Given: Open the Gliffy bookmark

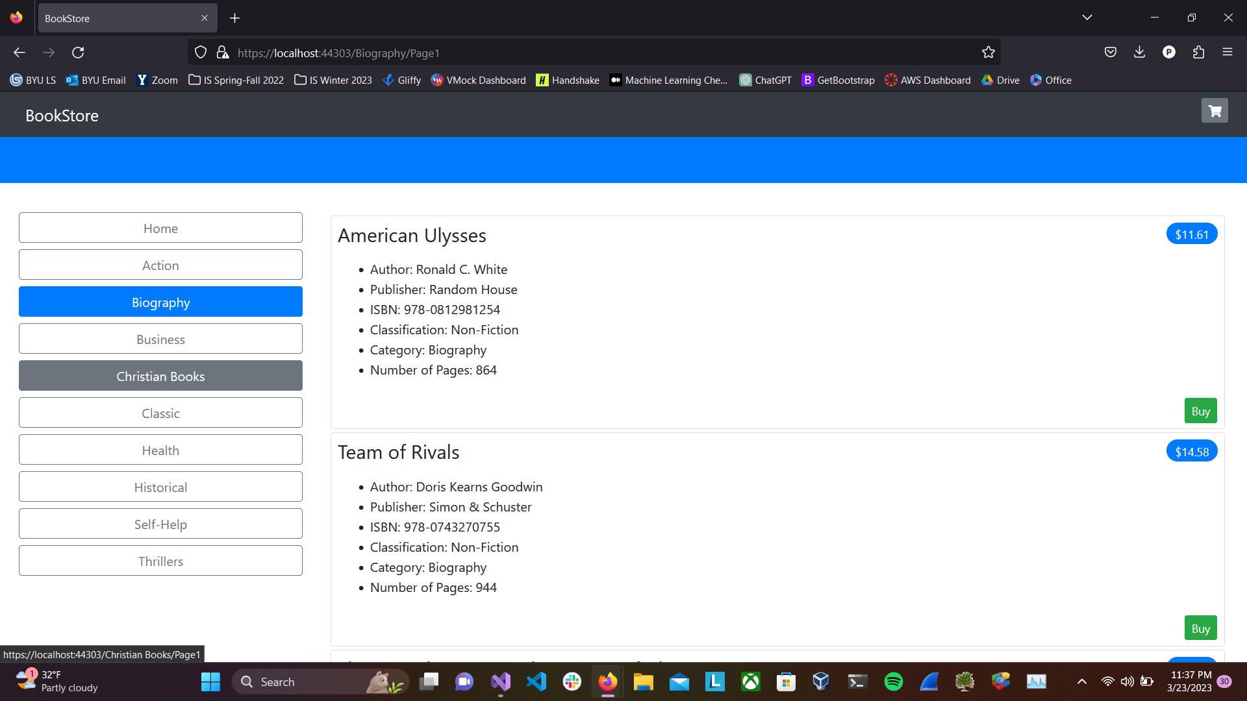Looking at the screenshot, I should 402,80.
